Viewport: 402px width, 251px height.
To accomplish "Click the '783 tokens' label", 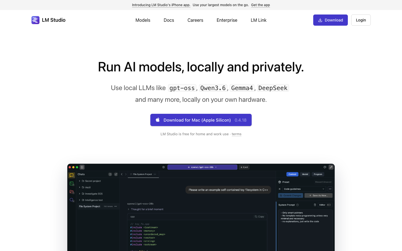I will (108, 207).
